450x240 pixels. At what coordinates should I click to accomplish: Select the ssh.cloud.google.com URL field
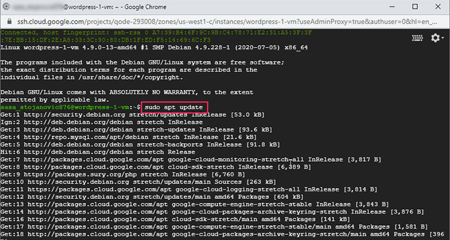click(227, 21)
